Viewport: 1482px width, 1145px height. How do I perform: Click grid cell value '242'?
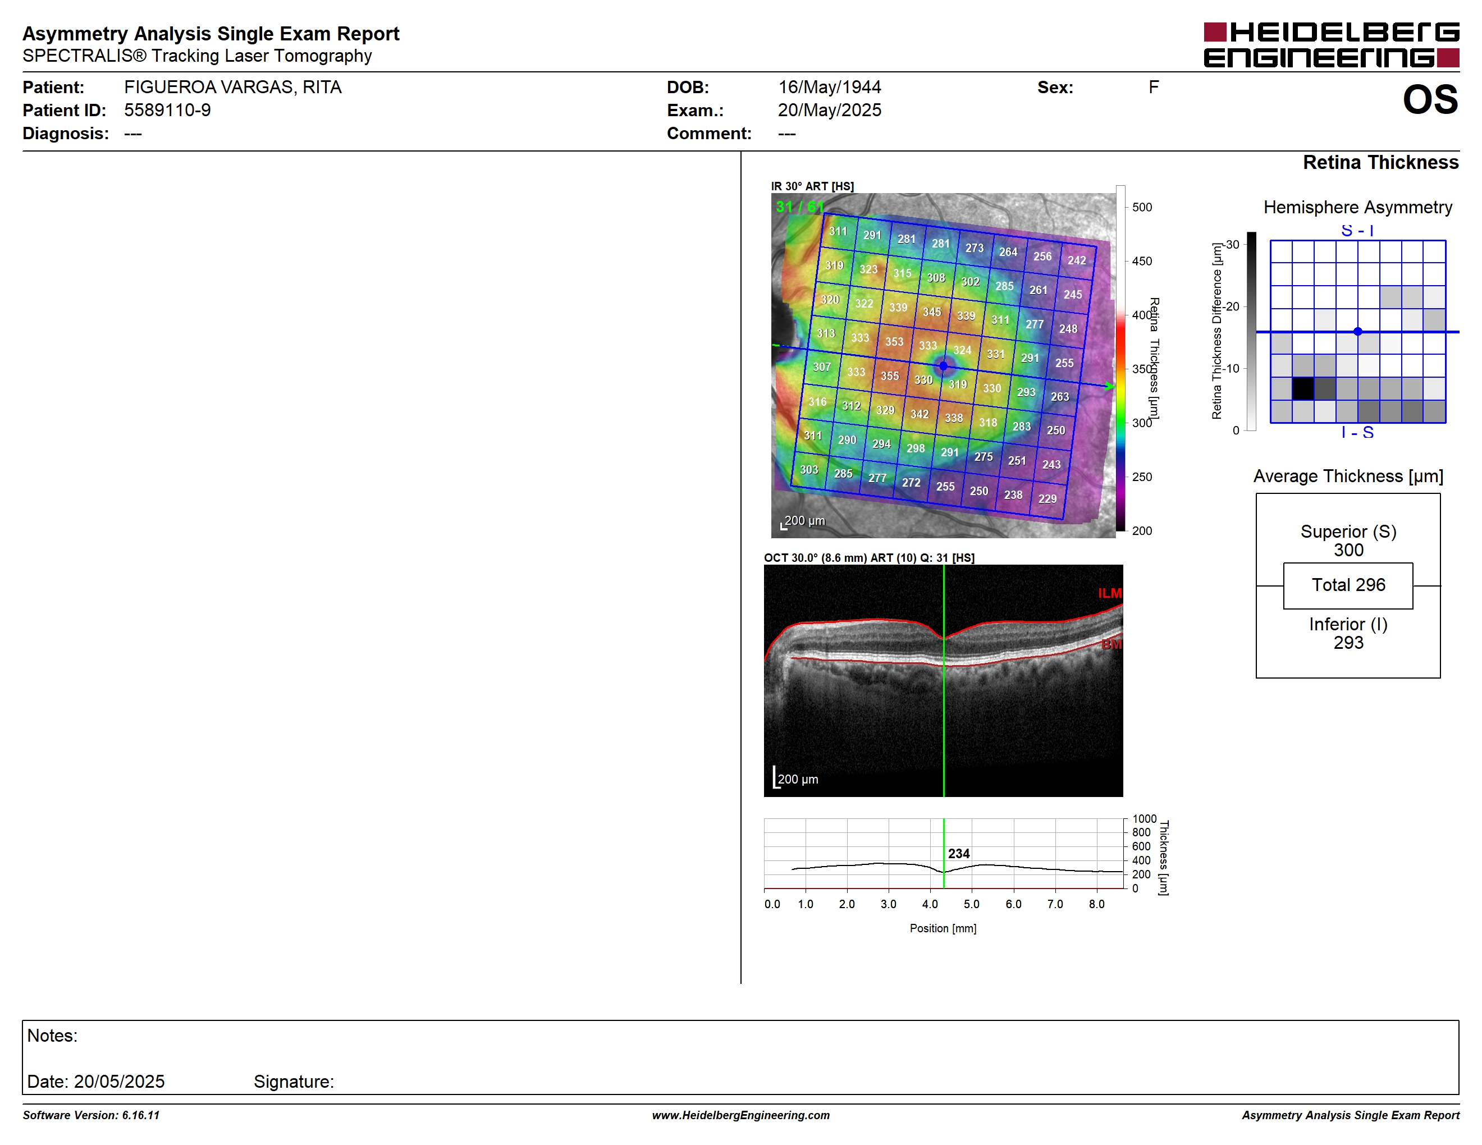click(x=1077, y=260)
